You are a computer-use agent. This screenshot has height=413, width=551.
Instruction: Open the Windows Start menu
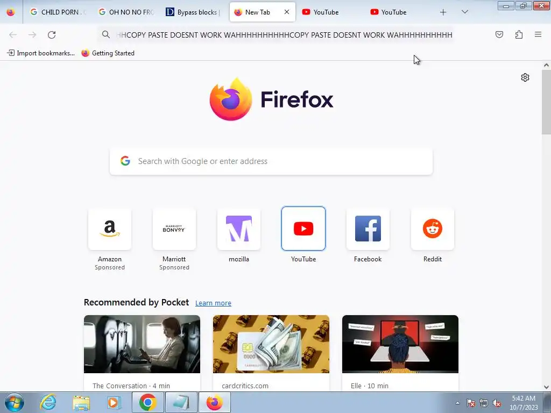click(x=14, y=402)
